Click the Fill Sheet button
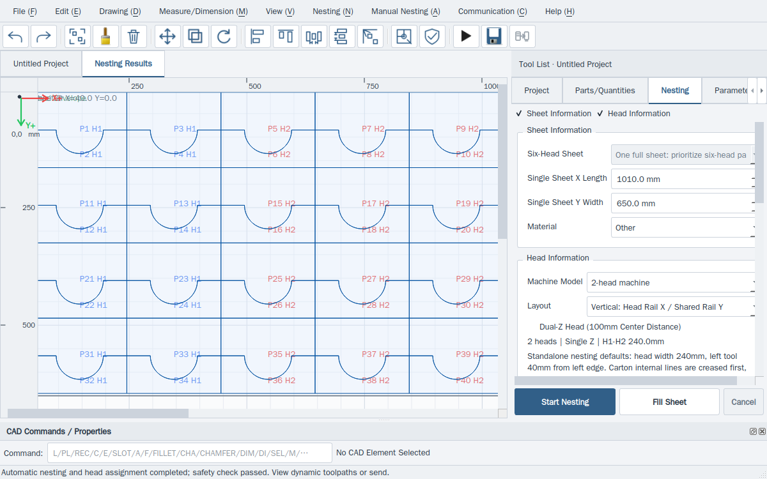Image resolution: width=767 pixels, height=479 pixels. (669, 402)
